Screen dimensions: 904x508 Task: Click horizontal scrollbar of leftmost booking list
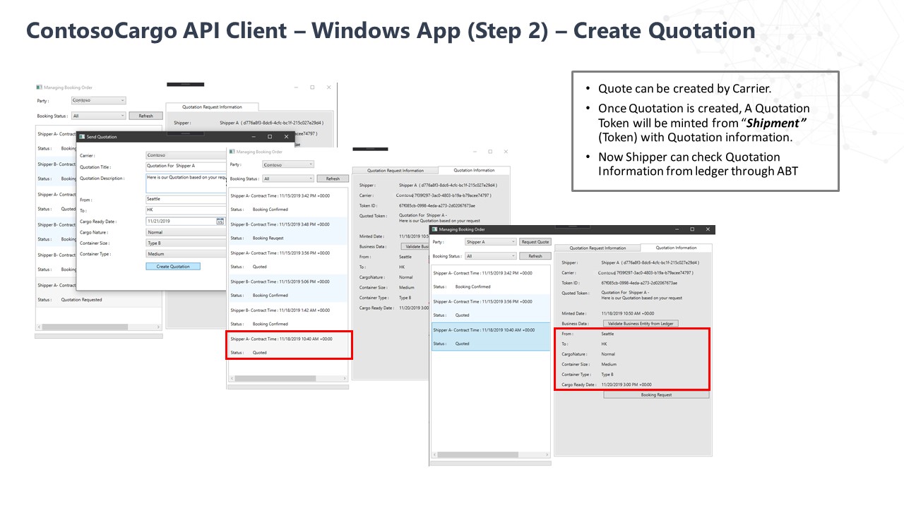click(x=99, y=327)
